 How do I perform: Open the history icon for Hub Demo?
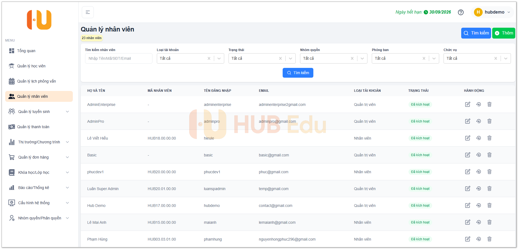click(479, 205)
